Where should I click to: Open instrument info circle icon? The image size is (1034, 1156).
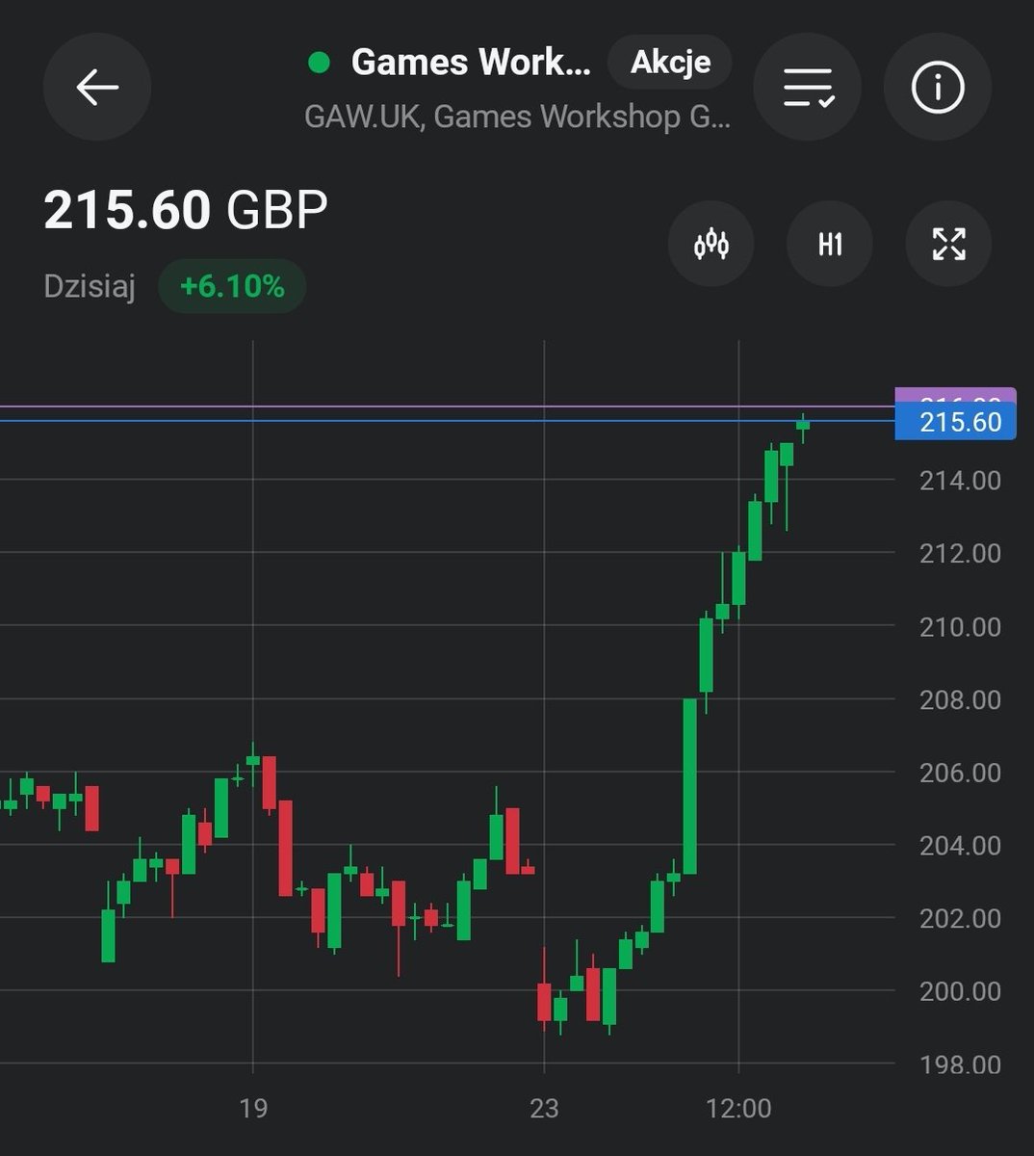[938, 88]
